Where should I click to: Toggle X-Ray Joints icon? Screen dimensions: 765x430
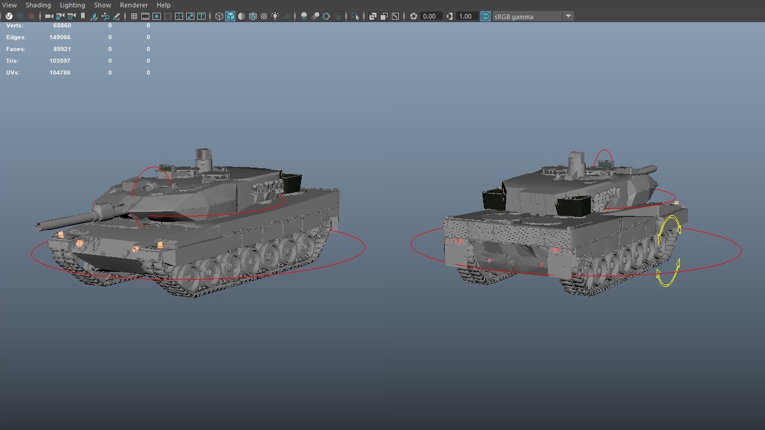(x=395, y=16)
